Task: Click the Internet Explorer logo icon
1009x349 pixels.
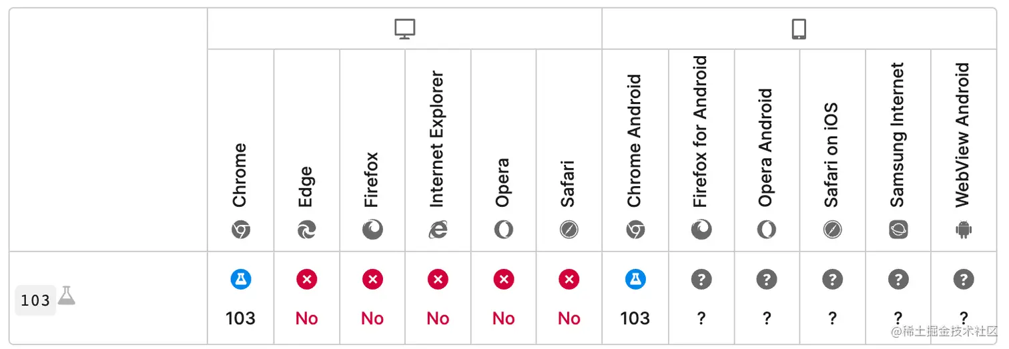Action: point(438,230)
